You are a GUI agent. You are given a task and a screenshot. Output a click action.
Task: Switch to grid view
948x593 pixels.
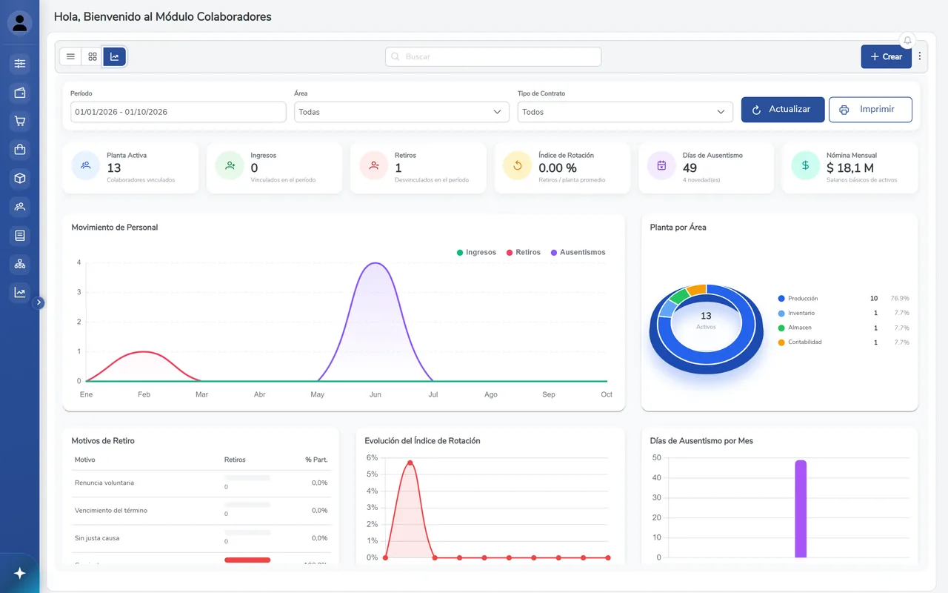(x=93, y=56)
